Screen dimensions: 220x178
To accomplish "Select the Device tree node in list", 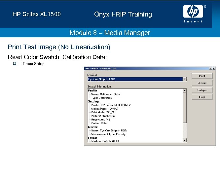I will tap(93, 127).
